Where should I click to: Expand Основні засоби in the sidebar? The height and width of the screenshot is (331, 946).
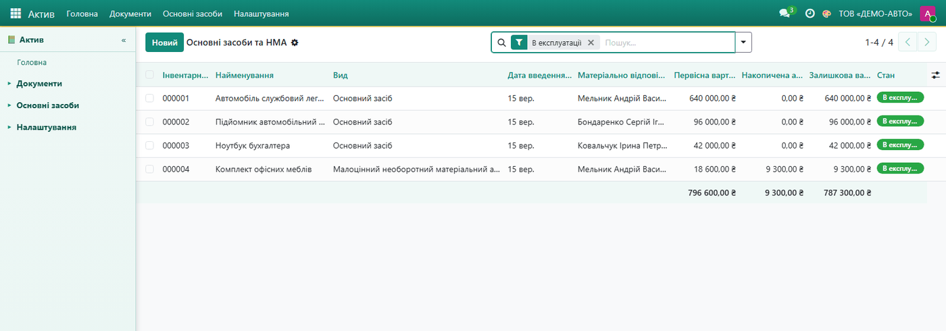click(x=48, y=105)
